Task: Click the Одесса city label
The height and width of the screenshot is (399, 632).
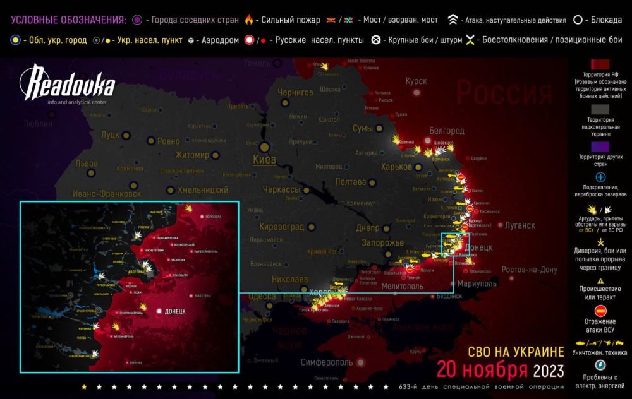Action: point(262,297)
